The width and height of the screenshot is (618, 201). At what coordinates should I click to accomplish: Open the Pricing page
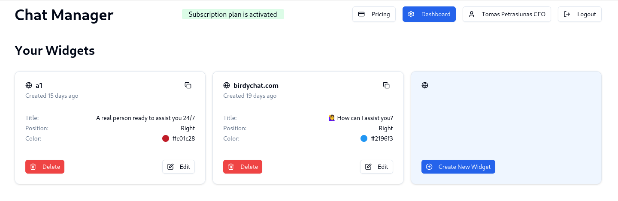point(374,14)
